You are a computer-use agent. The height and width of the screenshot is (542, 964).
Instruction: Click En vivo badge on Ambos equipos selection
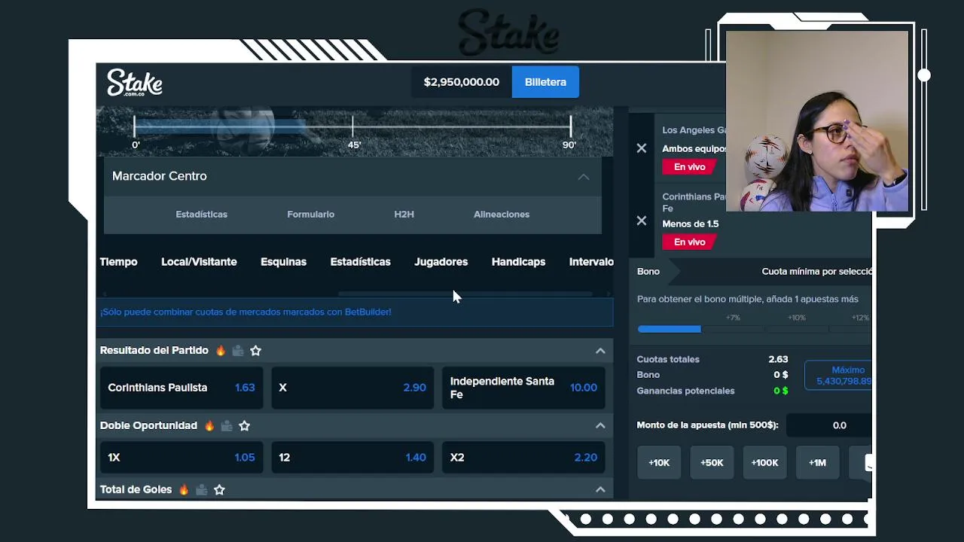[x=689, y=167]
